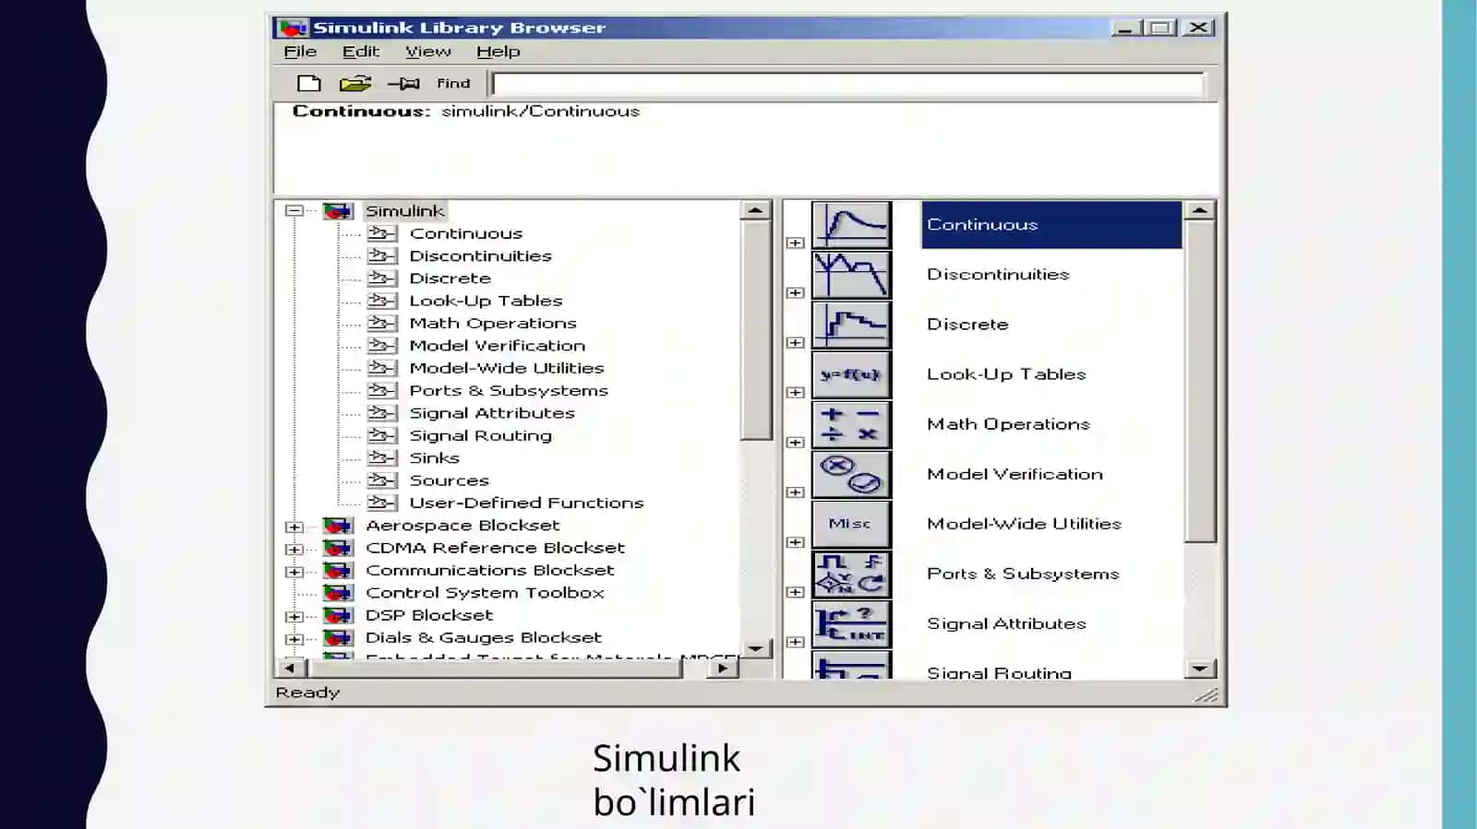This screenshot has width=1477, height=829.
Task: Select the Model Verification block icon
Action: [x=851, y=474]
